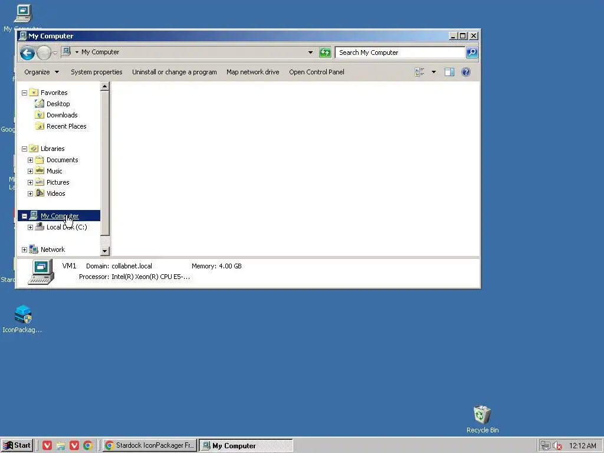Refresh the My Computer view
Image resolution: width=604 pixels, height=453 pixels.
point(325,52)
